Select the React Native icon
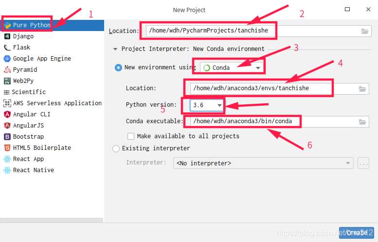The height and width of the screenshot is (242, 378). (x=7, y=170)
